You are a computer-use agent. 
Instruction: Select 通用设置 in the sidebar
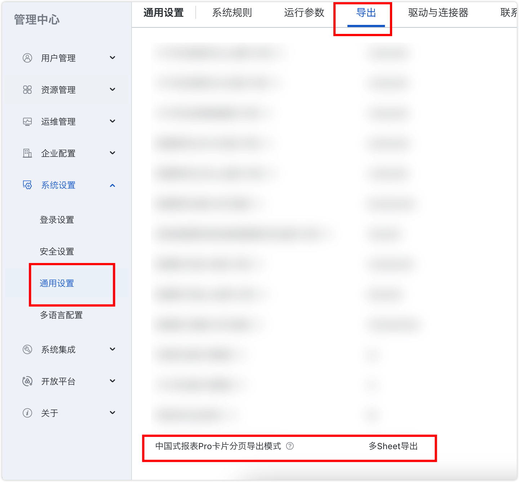coord(57,283)
